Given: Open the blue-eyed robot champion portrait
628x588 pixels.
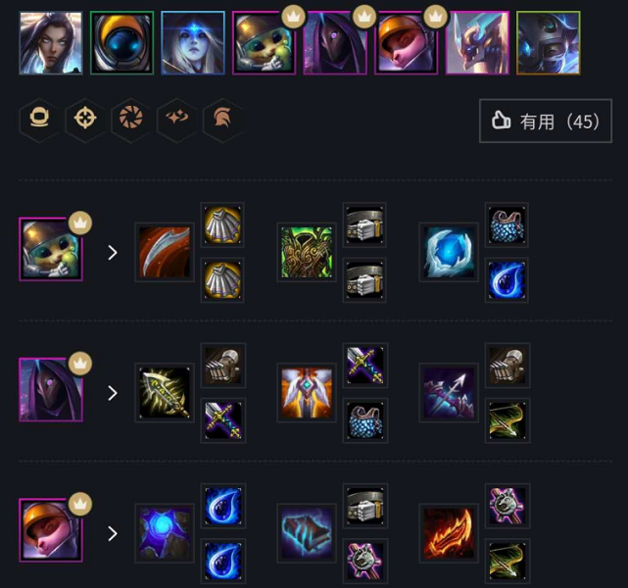Looking at the screenshot, I should pyautogui.click(x=121, y=43).
